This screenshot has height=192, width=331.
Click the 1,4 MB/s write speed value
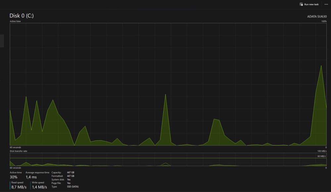(x=39, y=187)
